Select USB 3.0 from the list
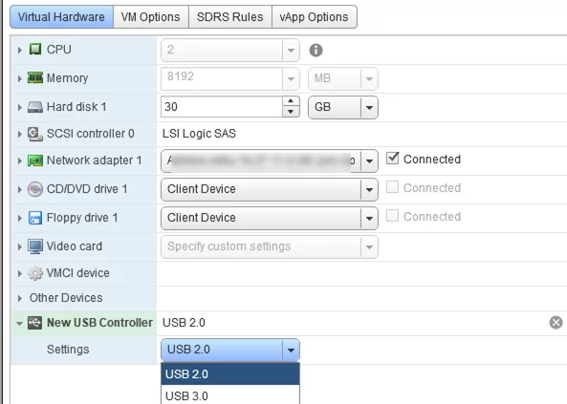Viewport: 567px width, 404px height. coord(230,395)
